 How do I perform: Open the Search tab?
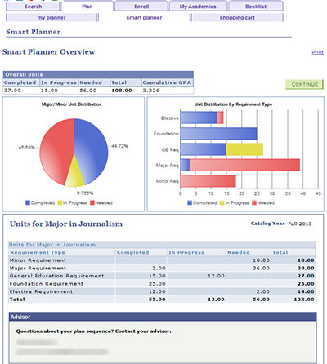click(x=34, y=7)
